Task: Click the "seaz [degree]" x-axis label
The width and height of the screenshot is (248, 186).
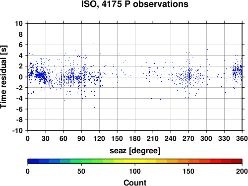Action: [135, 151]
